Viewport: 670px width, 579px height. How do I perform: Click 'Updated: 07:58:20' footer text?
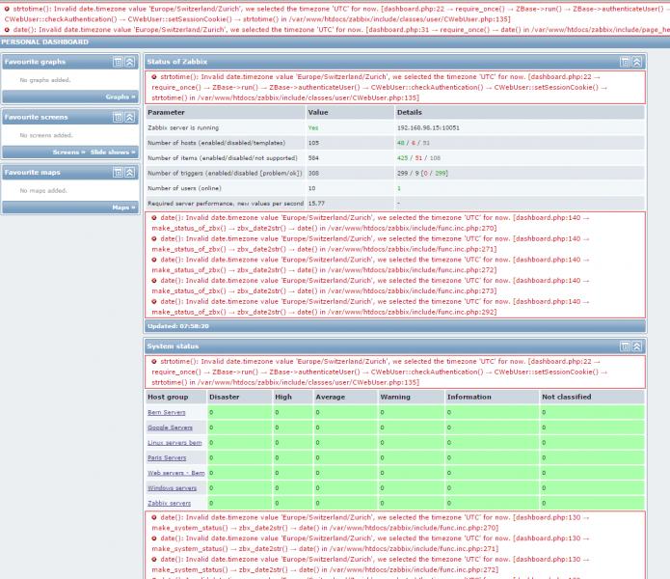(x=177, y=326)
